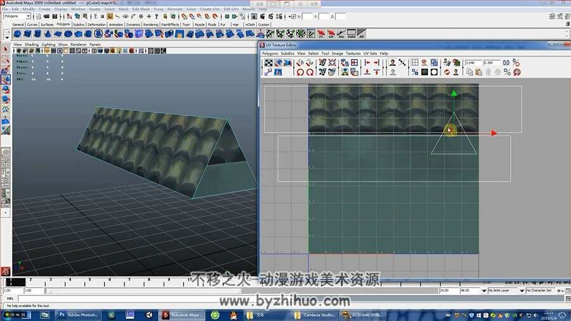
Task: Toggle the blue percent icon in UV editor toolbar
Action: coord(415,72)
